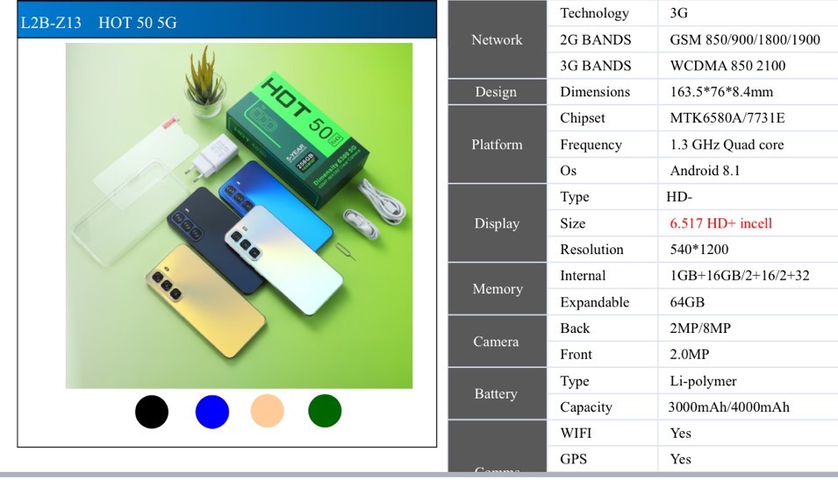
Task: Click the 'Battery' category cell
Action: pos(496,393)
